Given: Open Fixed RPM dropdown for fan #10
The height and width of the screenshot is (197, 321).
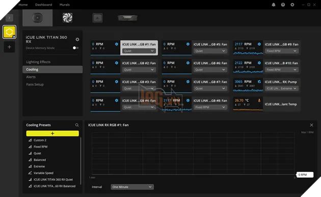Looking at the screenshot, I should point(281,70).
